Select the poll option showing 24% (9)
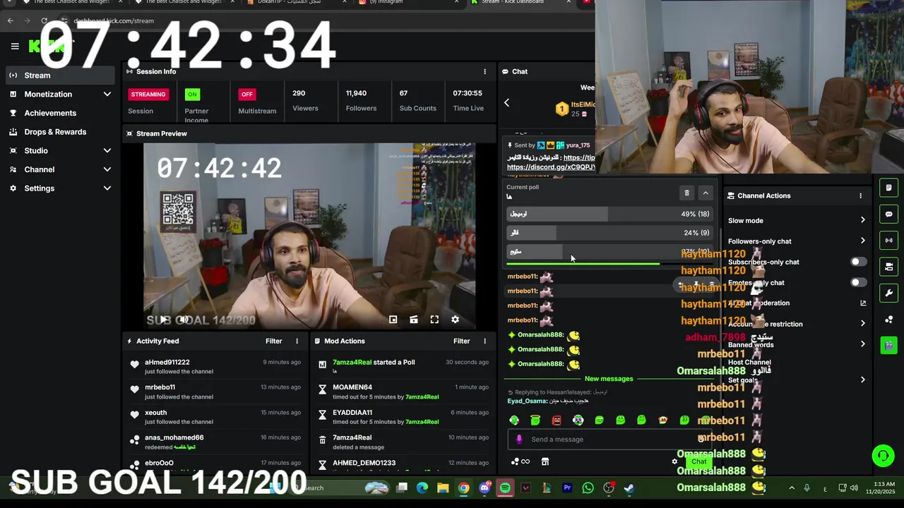The height and width of the screenshot is (508, 904). click(x=609, y=233)
